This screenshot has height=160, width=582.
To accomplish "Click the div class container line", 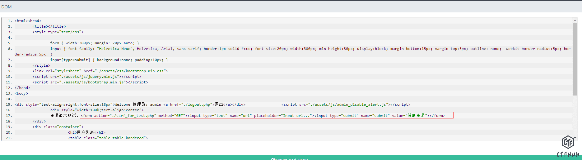I will click(x=58, y=127).
